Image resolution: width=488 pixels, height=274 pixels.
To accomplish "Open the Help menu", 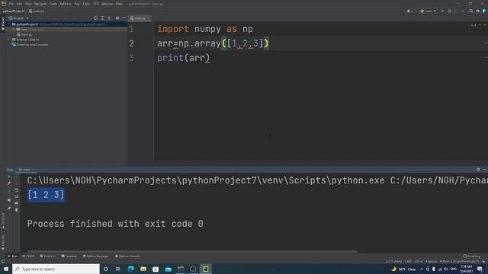I will [x=119, y=4].
